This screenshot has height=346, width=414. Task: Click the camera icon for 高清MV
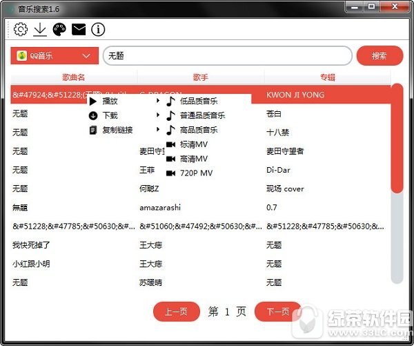coord(170,159)
